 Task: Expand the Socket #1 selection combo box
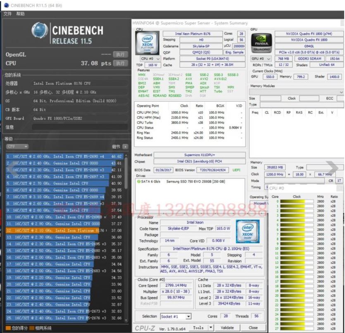(x=188, y=316)
